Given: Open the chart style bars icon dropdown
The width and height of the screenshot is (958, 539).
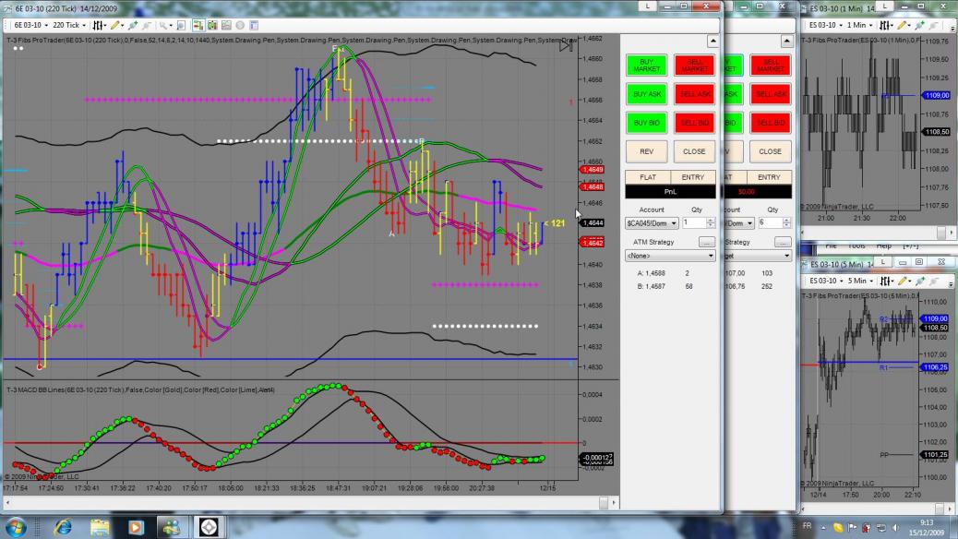Looking at the screenshot, I should pos(99,25).
